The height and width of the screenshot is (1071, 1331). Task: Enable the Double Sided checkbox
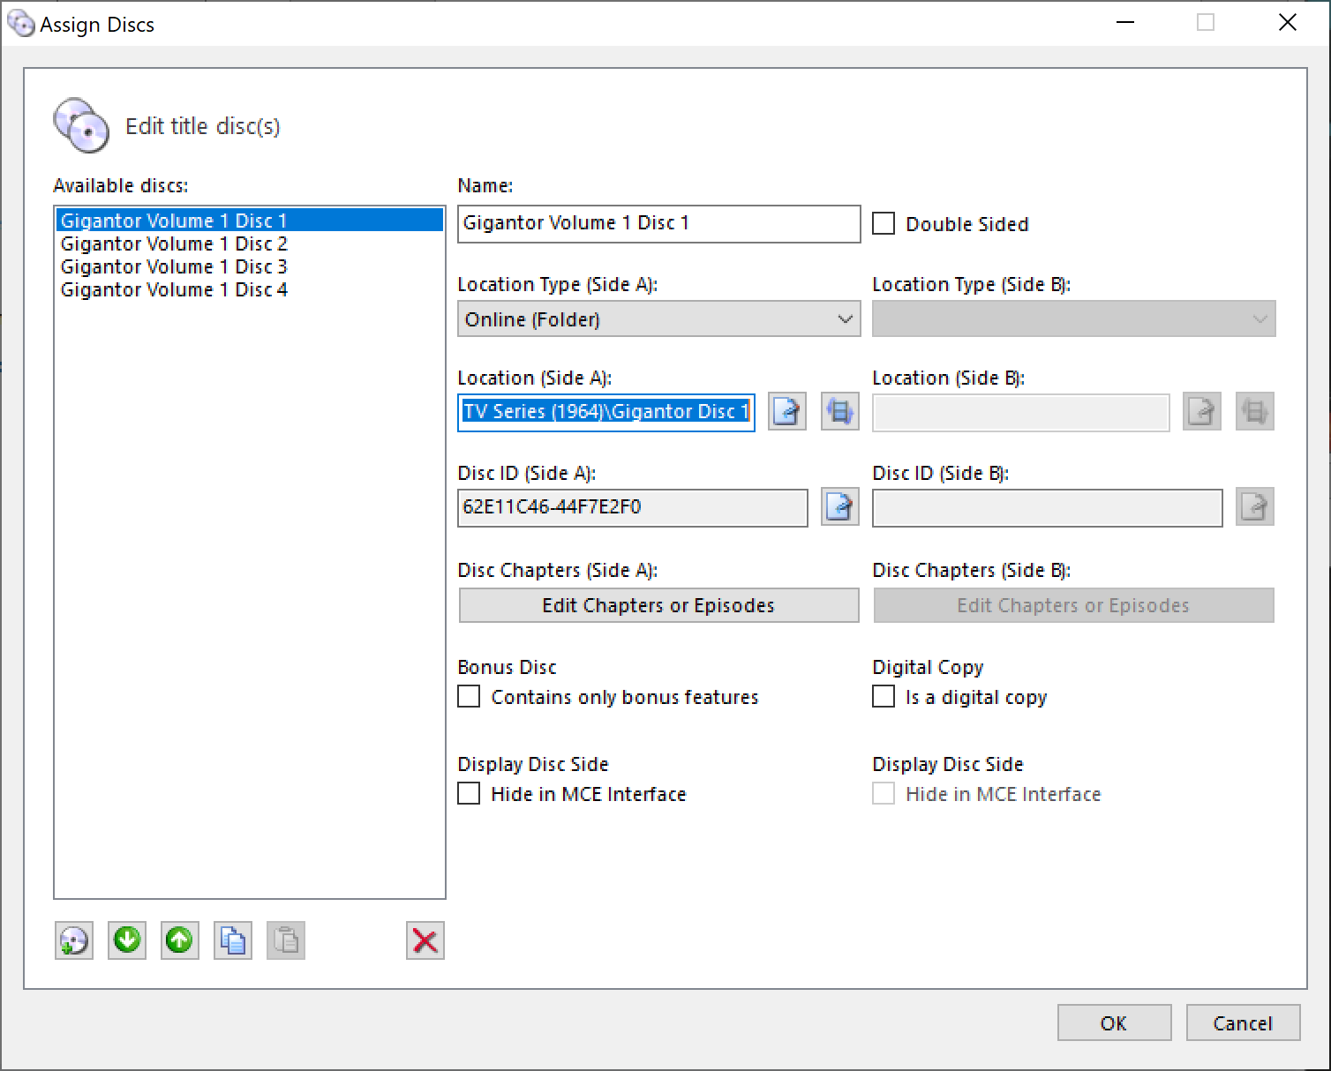coord(884,223)
